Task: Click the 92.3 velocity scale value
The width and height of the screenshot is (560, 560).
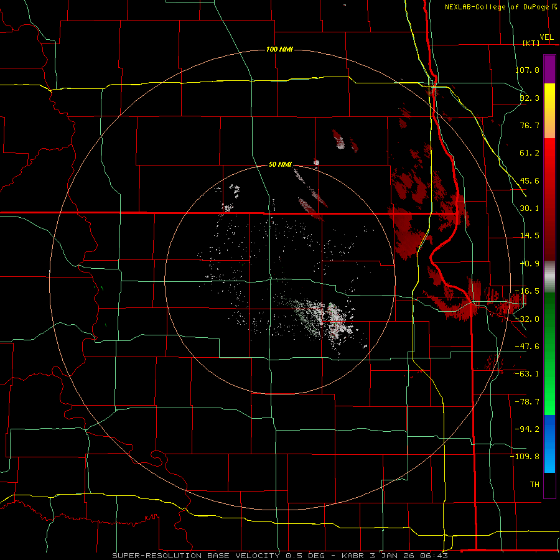Action: 530,98
